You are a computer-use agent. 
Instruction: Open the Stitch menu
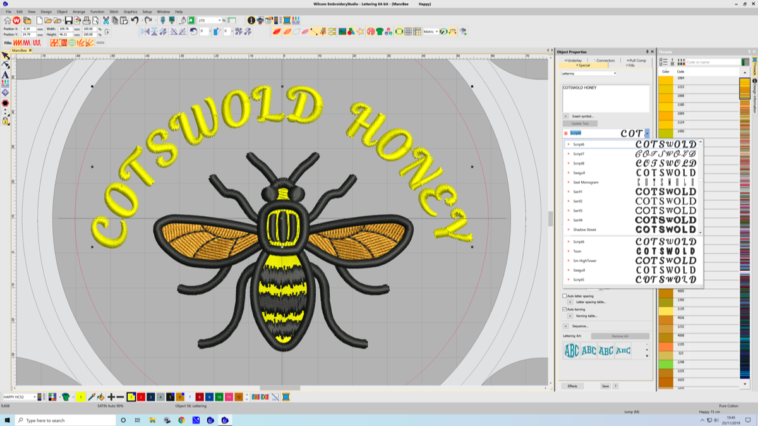[114, 11]
